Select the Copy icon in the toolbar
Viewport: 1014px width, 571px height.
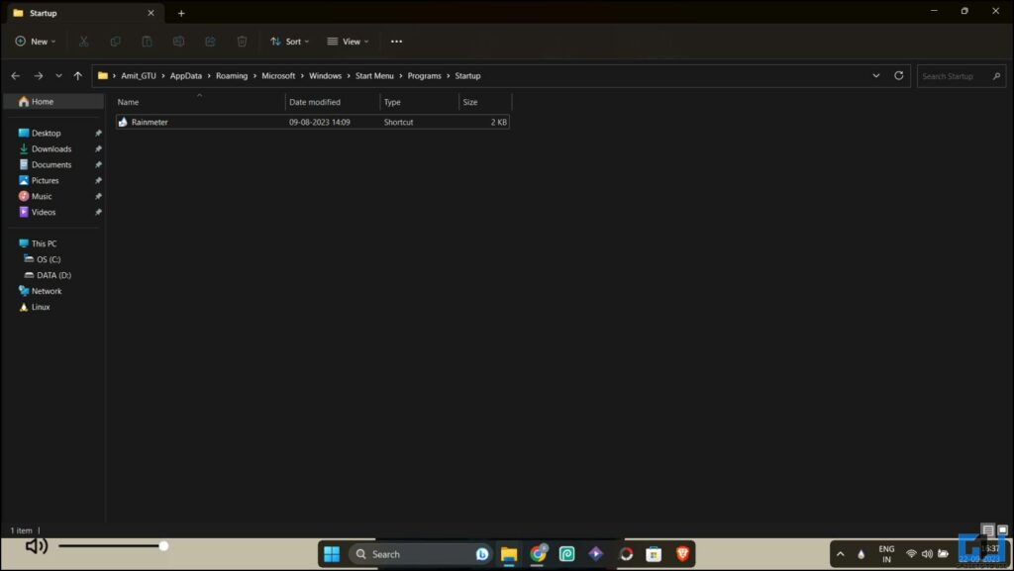coord(116,41)
